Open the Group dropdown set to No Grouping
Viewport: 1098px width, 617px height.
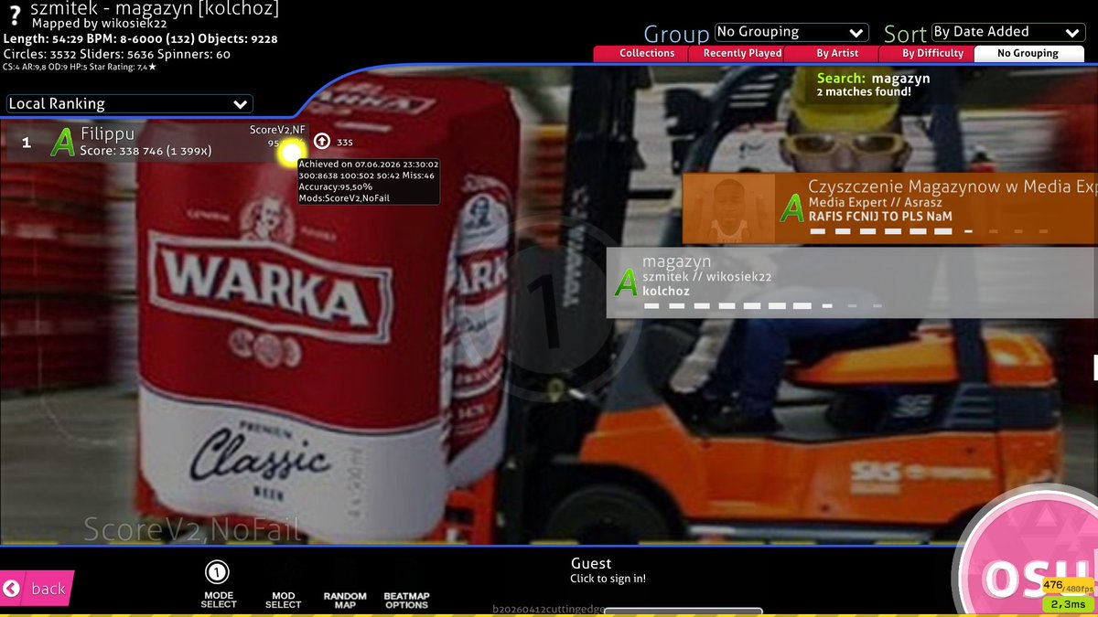791,32
